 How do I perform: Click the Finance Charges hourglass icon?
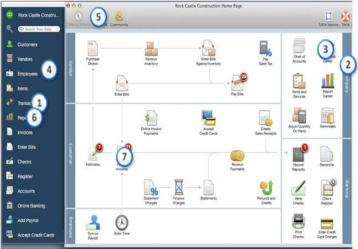pos(178,187)
